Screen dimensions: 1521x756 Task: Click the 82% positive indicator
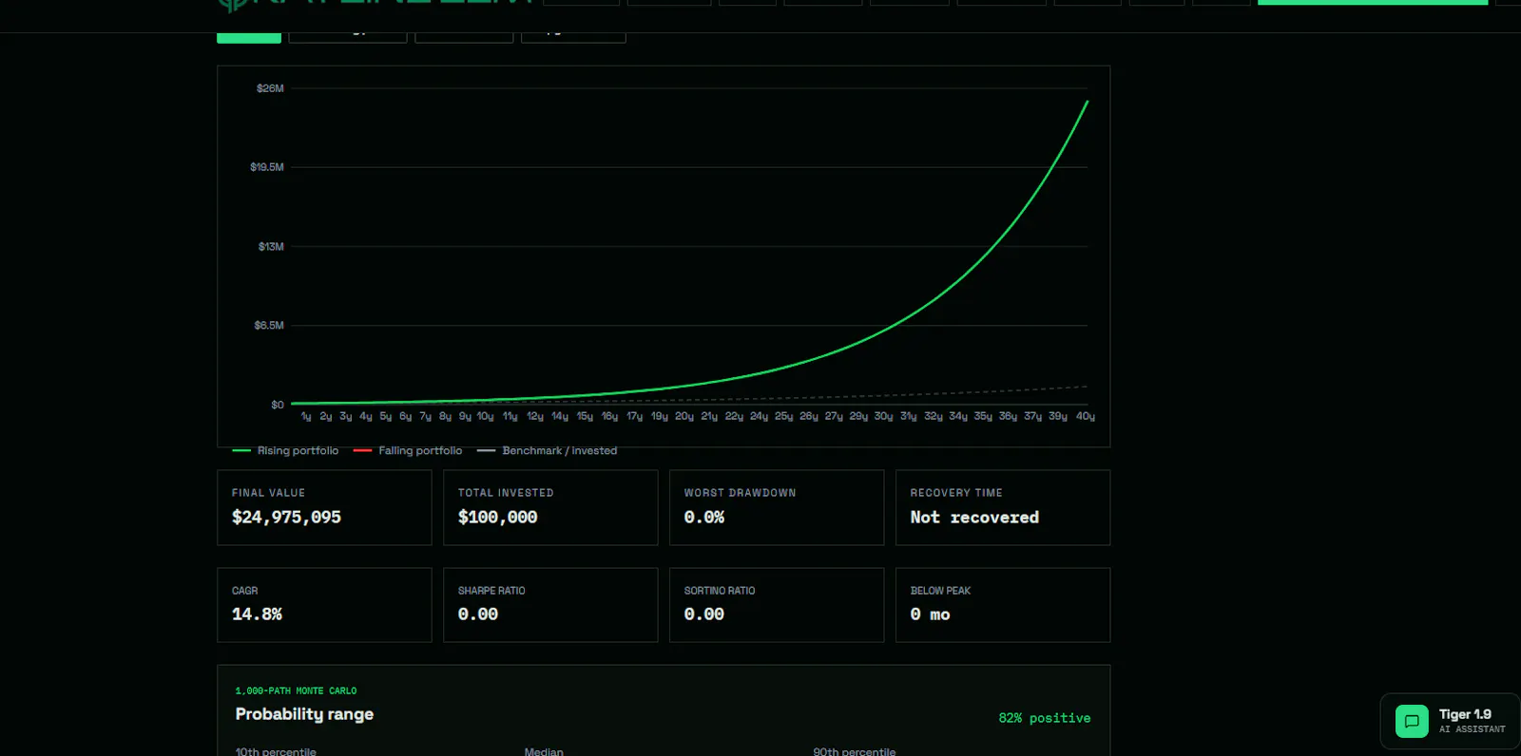tap(1045, 718)
